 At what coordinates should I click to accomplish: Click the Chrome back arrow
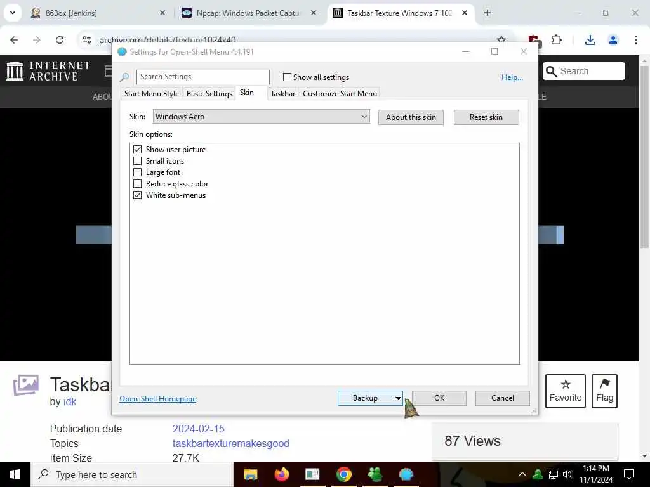point(14,40)
